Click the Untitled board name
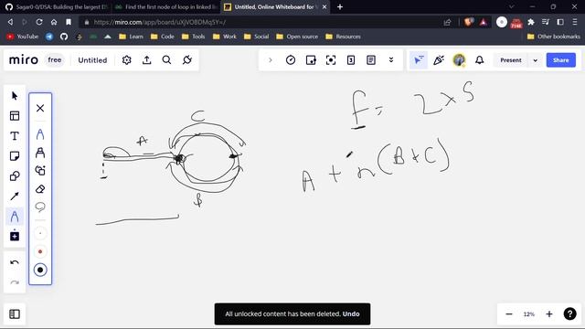Image resolution: width=585 pixels, height=329 pixels. 92,60
